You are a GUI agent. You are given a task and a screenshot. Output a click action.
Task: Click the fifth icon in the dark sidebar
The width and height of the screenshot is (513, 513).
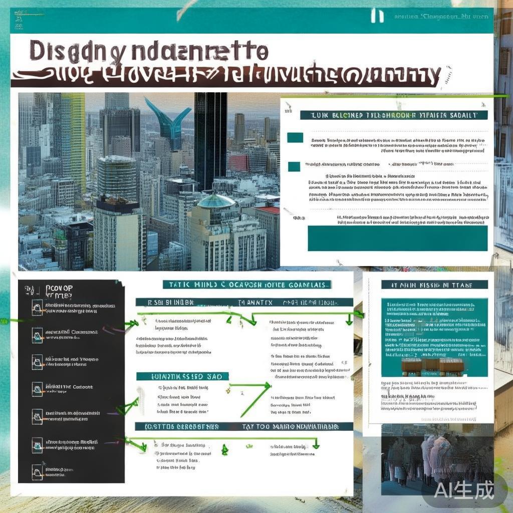pyautogui.click(x=37, y=415)
